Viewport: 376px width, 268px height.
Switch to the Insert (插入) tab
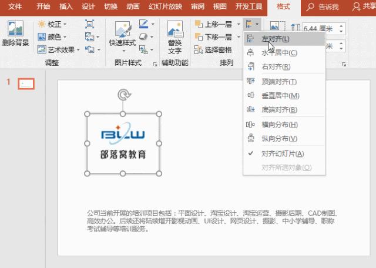66,6
